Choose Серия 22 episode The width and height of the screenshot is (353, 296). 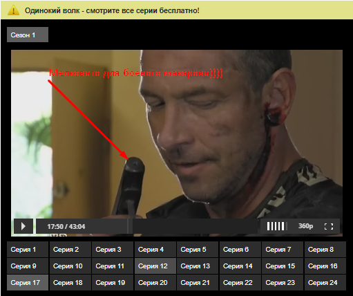pyautogui.click(x=240, y=283)
